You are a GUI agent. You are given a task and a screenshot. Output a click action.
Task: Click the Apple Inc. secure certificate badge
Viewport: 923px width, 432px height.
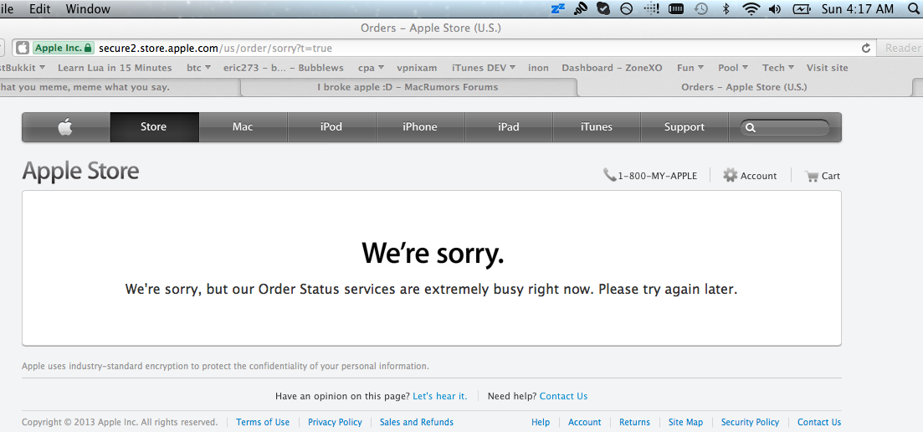click(x=64, y=48)
